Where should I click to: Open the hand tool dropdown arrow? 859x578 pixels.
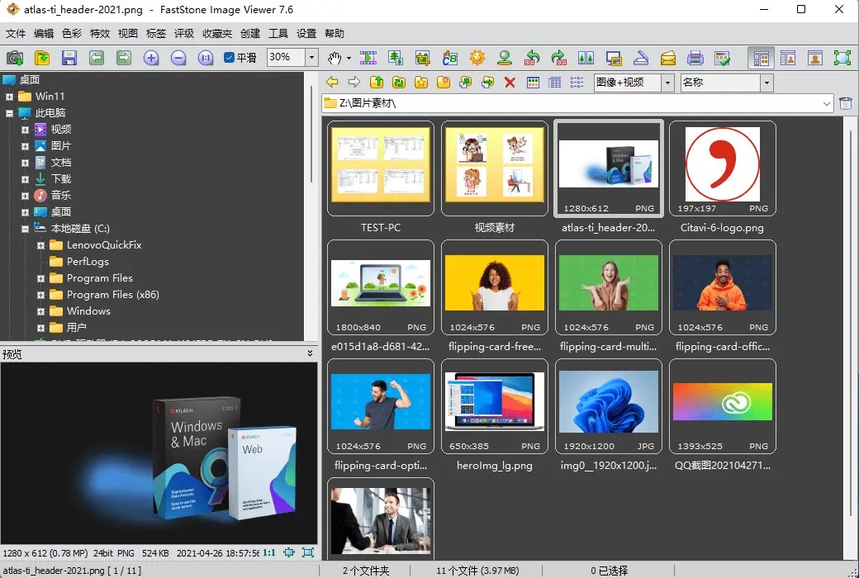point(349,58)
